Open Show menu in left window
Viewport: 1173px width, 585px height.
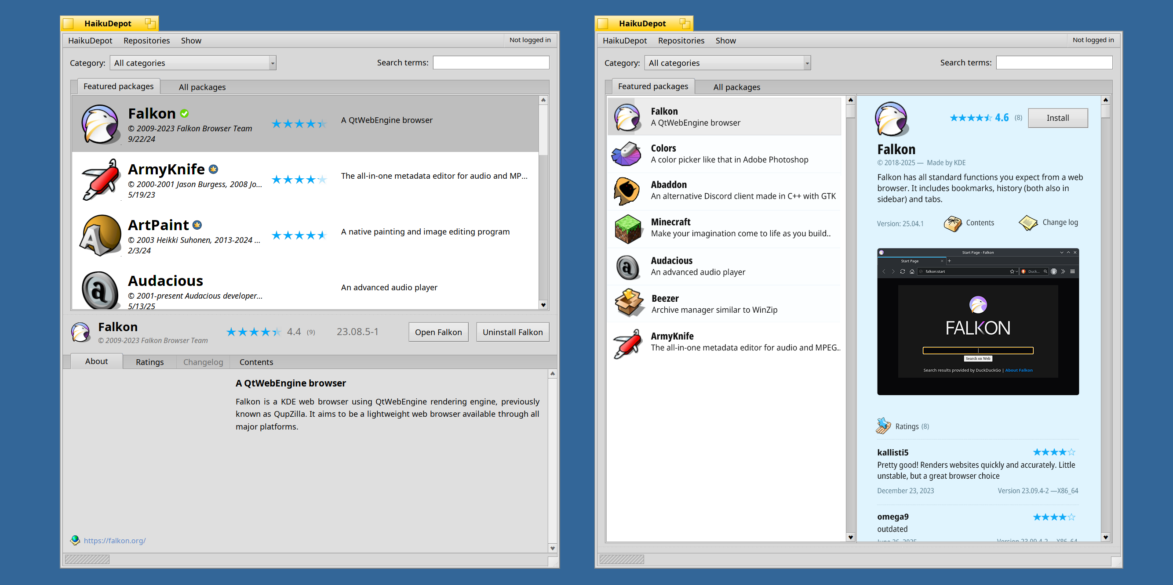[x=191, y=40]
